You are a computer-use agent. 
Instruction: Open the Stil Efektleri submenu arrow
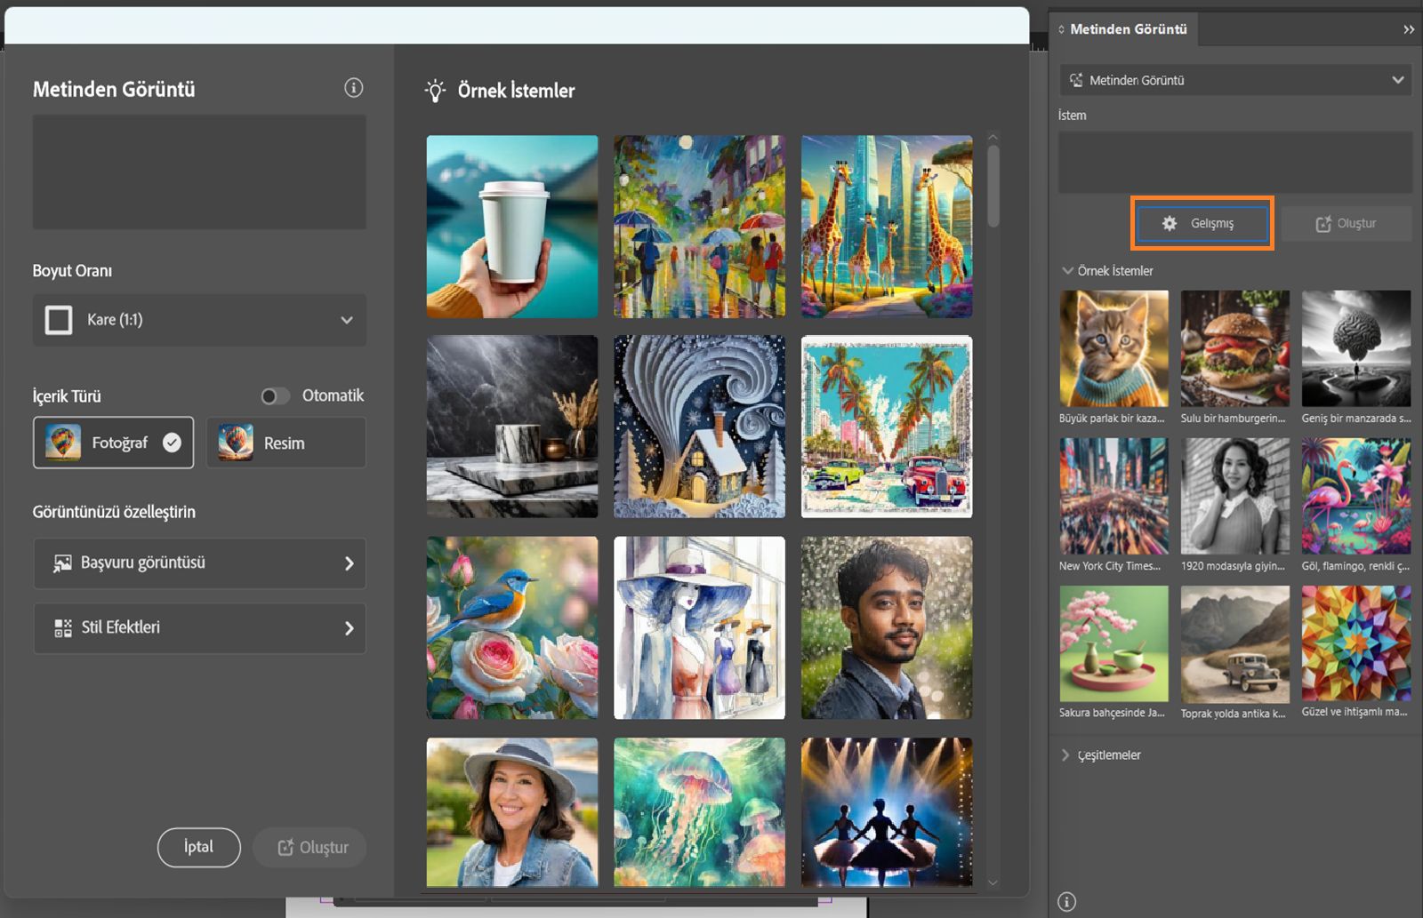(x=349, y=628)
